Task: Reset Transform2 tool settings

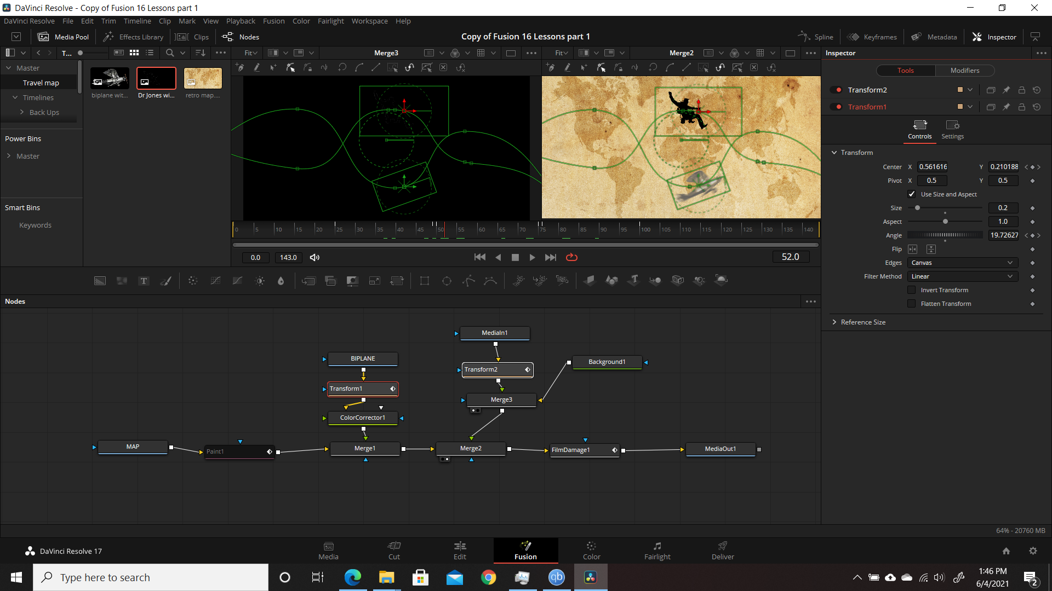Action: (1037, 90)
